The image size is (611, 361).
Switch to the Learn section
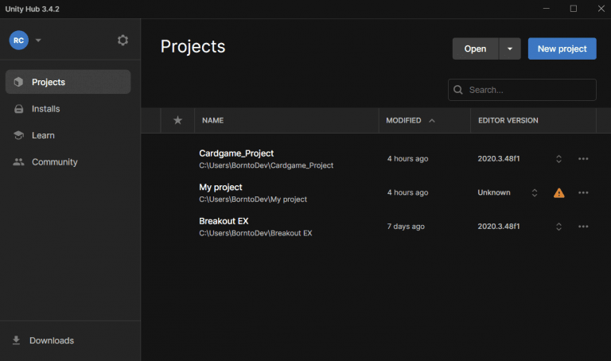43,135
